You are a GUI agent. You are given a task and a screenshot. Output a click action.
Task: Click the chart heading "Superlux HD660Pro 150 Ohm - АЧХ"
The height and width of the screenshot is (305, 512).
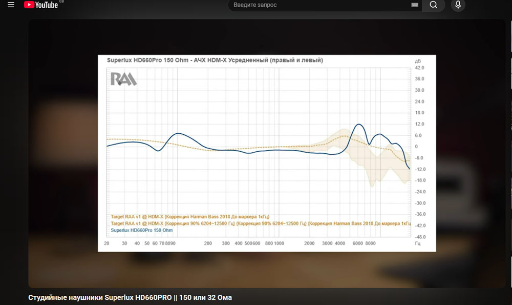click(x=215, y=60)
